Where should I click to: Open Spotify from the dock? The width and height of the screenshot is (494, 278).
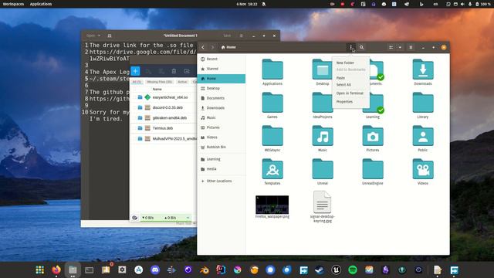353,270
